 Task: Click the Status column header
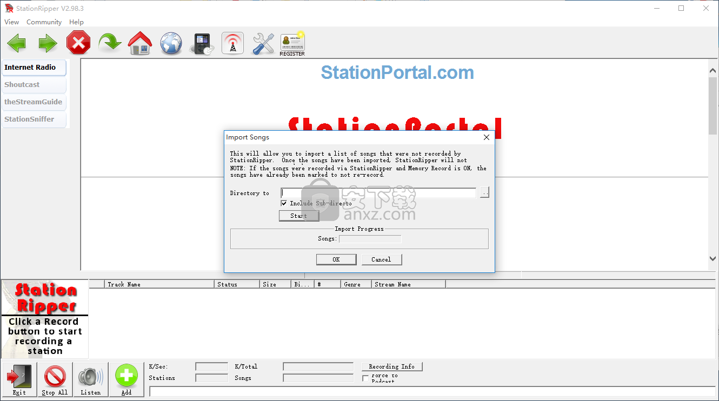tap(237, 284)
